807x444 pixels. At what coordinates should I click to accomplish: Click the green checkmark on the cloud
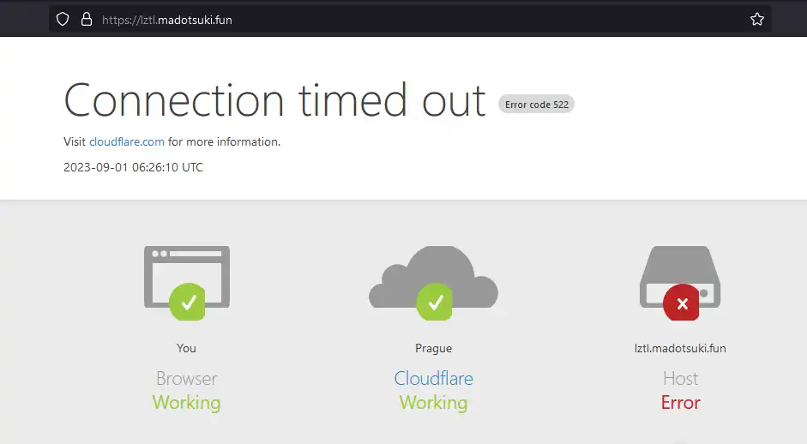pos(435,302)
